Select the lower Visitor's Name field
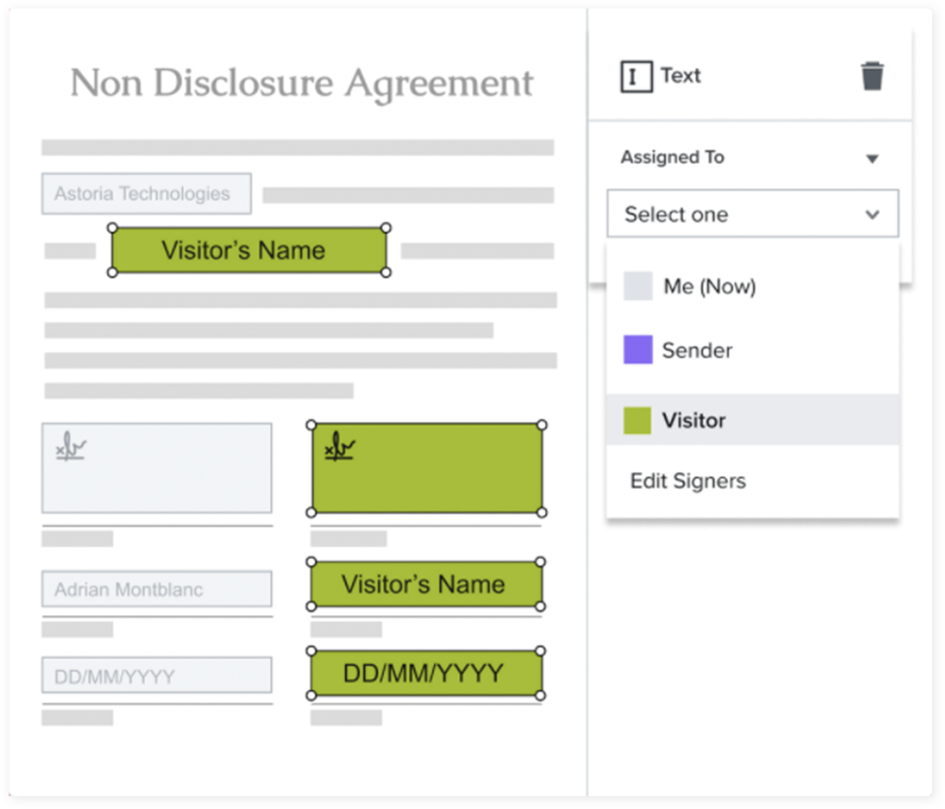The image size is (945, 809). 425,584
